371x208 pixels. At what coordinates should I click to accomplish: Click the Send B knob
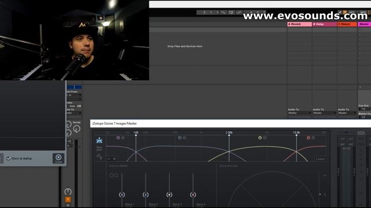click(x=77, y=129)
